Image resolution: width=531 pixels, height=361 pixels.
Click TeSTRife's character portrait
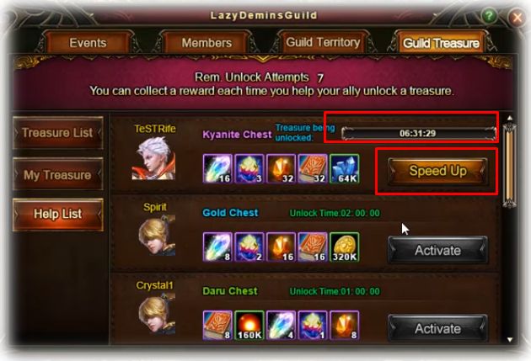tap(154, 158)
